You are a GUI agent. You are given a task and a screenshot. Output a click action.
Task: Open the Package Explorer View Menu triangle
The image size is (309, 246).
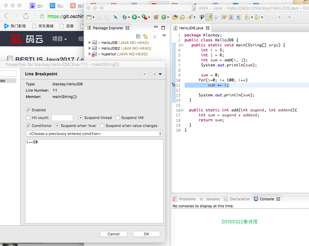[x=164, y=36]
